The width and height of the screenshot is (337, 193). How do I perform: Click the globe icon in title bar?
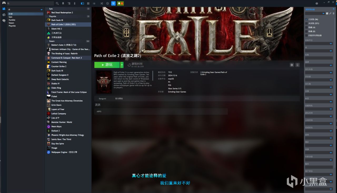[317, 3]
